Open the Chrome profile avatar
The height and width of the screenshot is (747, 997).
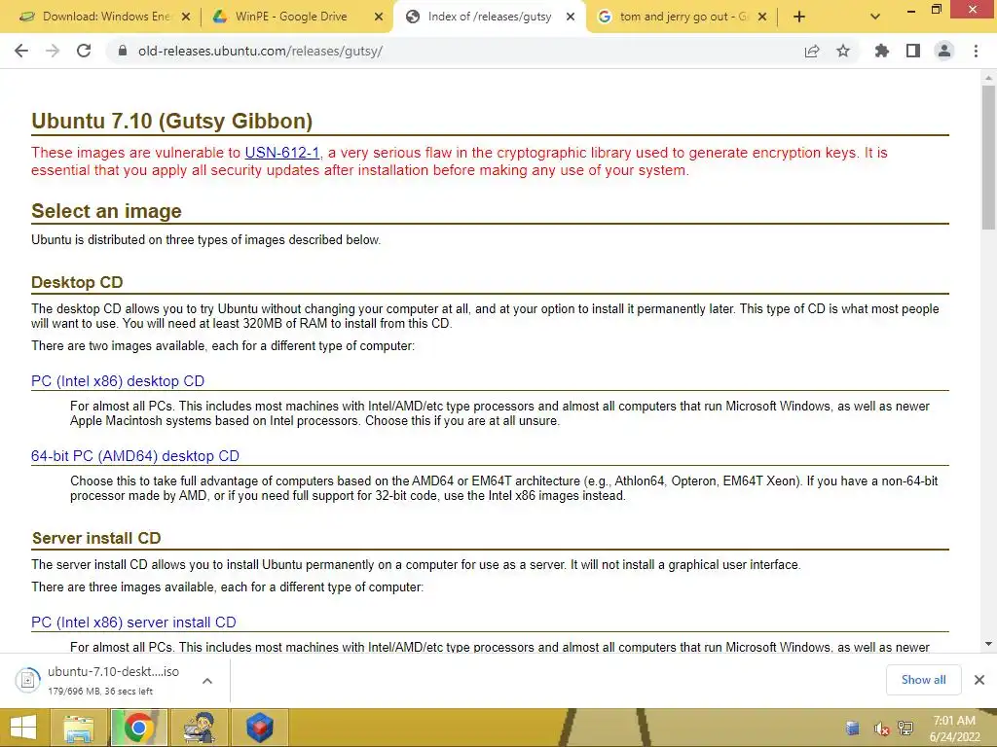[x=944, y=51]
